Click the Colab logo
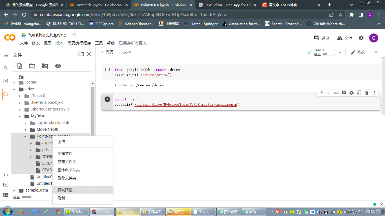 click(x=10, y=37)
